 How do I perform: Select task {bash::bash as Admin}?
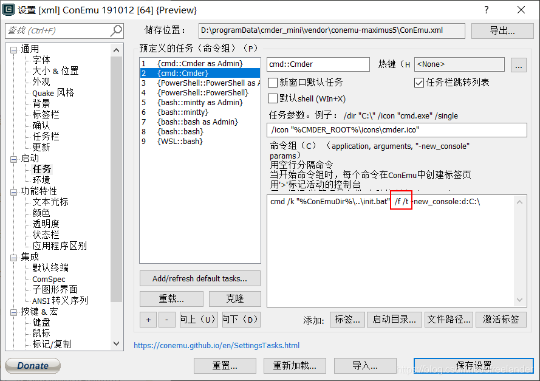(200, 122)
